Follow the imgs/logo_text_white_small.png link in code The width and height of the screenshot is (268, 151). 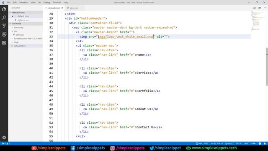click(x=126, y=36)
